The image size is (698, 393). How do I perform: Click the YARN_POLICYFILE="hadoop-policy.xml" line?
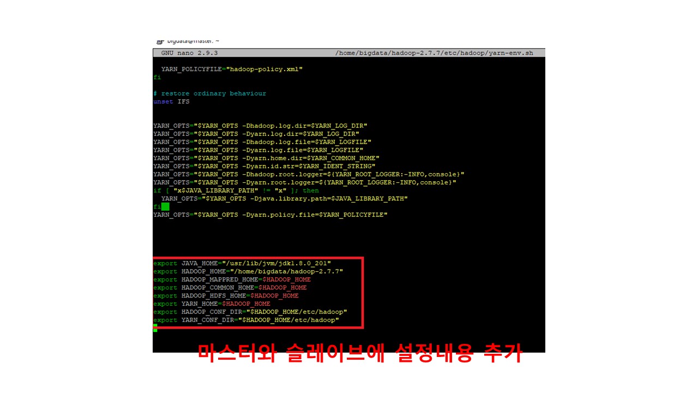pos(232,69)
